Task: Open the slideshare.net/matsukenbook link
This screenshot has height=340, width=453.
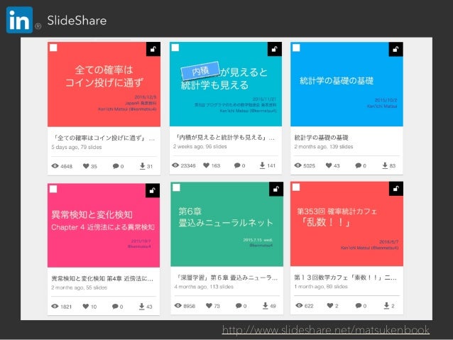Action: [x=326, y=329]
